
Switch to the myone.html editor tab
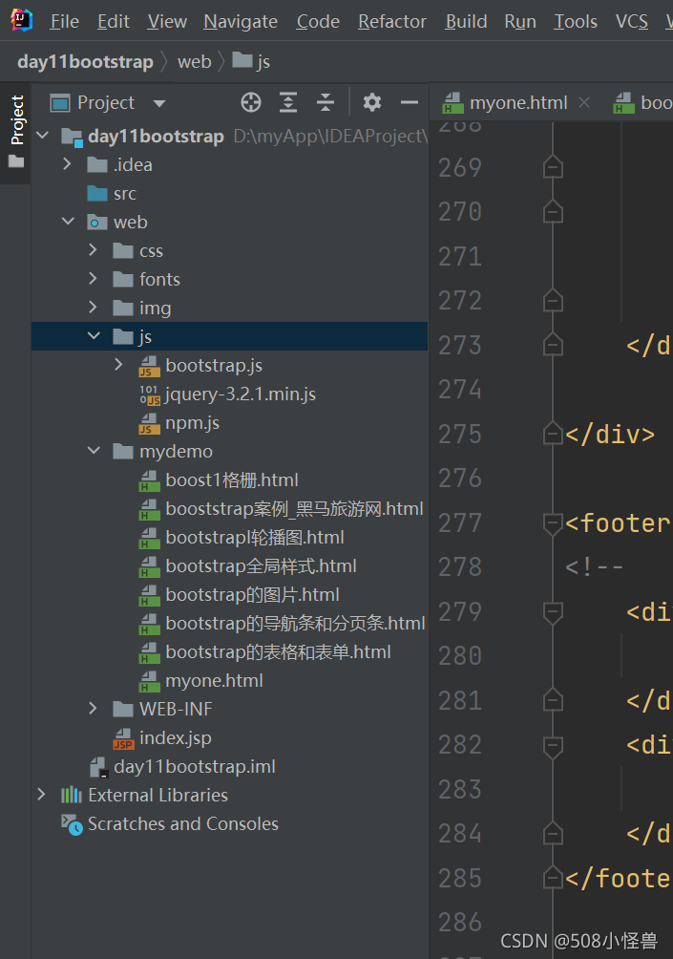click(518, 103)
